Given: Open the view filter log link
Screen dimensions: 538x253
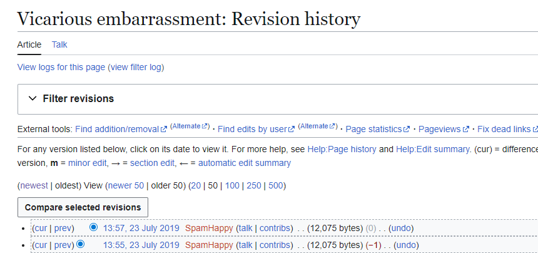Looking at the screenshot, I should (x=136, y=67).
